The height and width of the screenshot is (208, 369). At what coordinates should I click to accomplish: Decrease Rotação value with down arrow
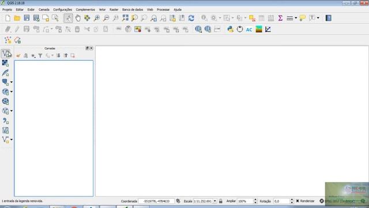[x=292, y=202]
